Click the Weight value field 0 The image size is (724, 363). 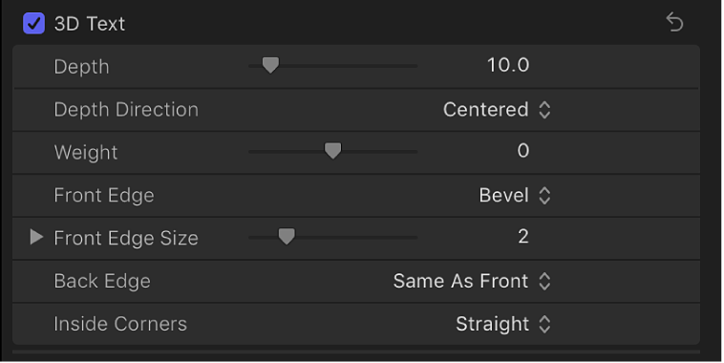[x=523, y=151]
